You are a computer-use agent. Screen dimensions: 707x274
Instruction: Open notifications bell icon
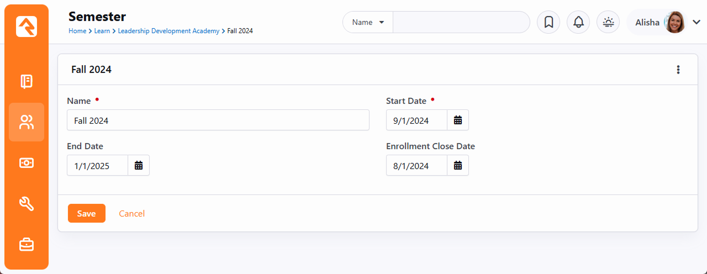pyautogui.click(x=578, y=22)
